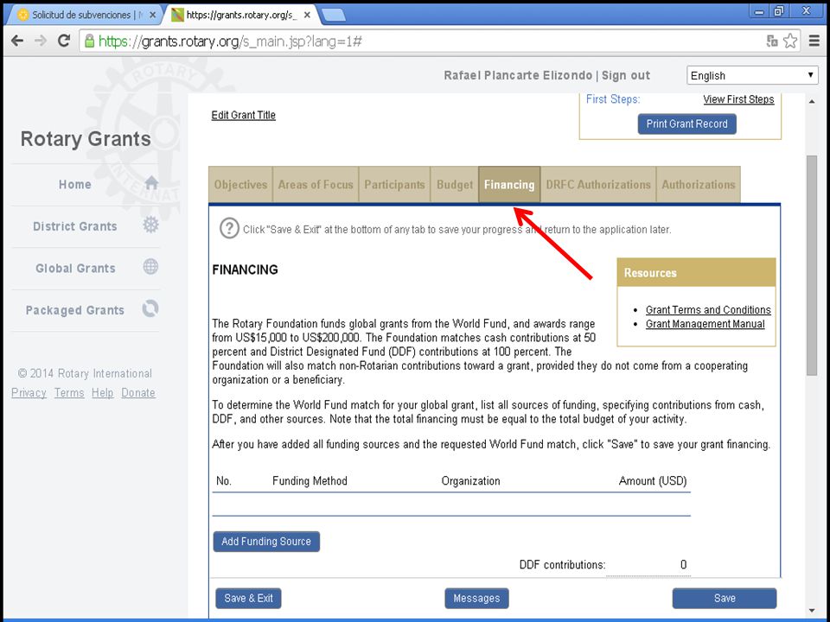Click the Terms footer link

point(69,393)
